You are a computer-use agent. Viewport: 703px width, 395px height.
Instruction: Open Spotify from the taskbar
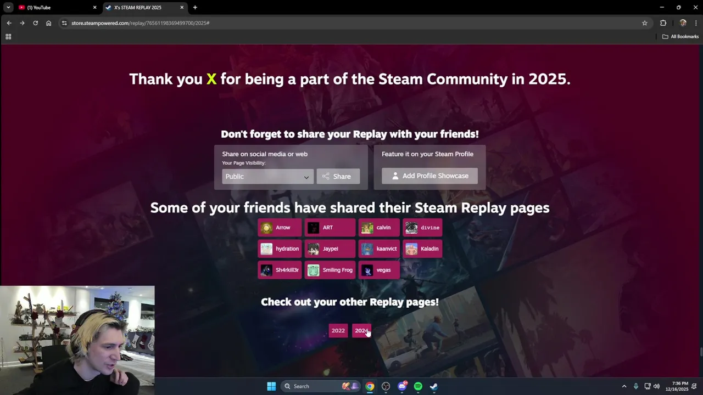click(x=418, y=386)
